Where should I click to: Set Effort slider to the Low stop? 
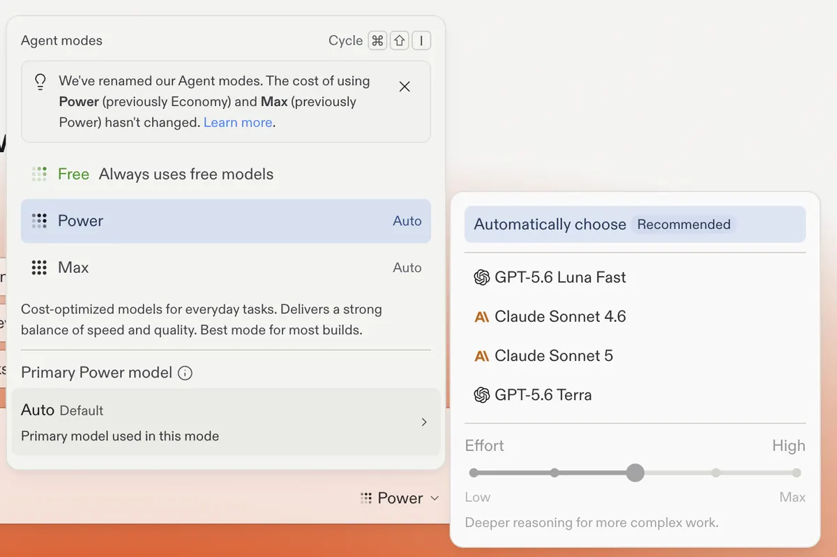(474, 473)
